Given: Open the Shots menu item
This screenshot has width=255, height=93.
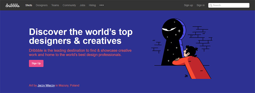Looking at the screenshot, I should [29, 5].
